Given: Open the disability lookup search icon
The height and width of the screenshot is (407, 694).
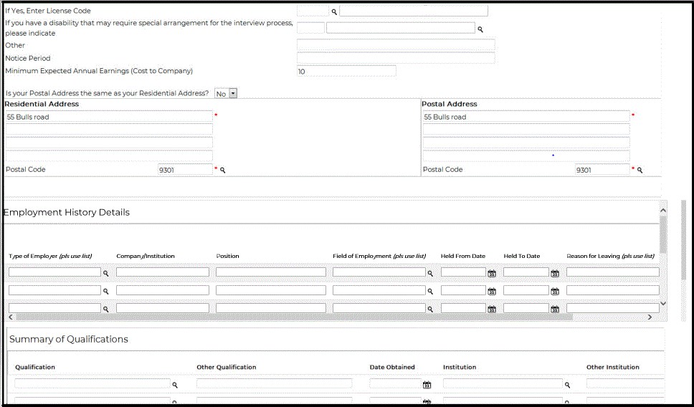Looking at the screenshot, I should click(x=480, y=29).
